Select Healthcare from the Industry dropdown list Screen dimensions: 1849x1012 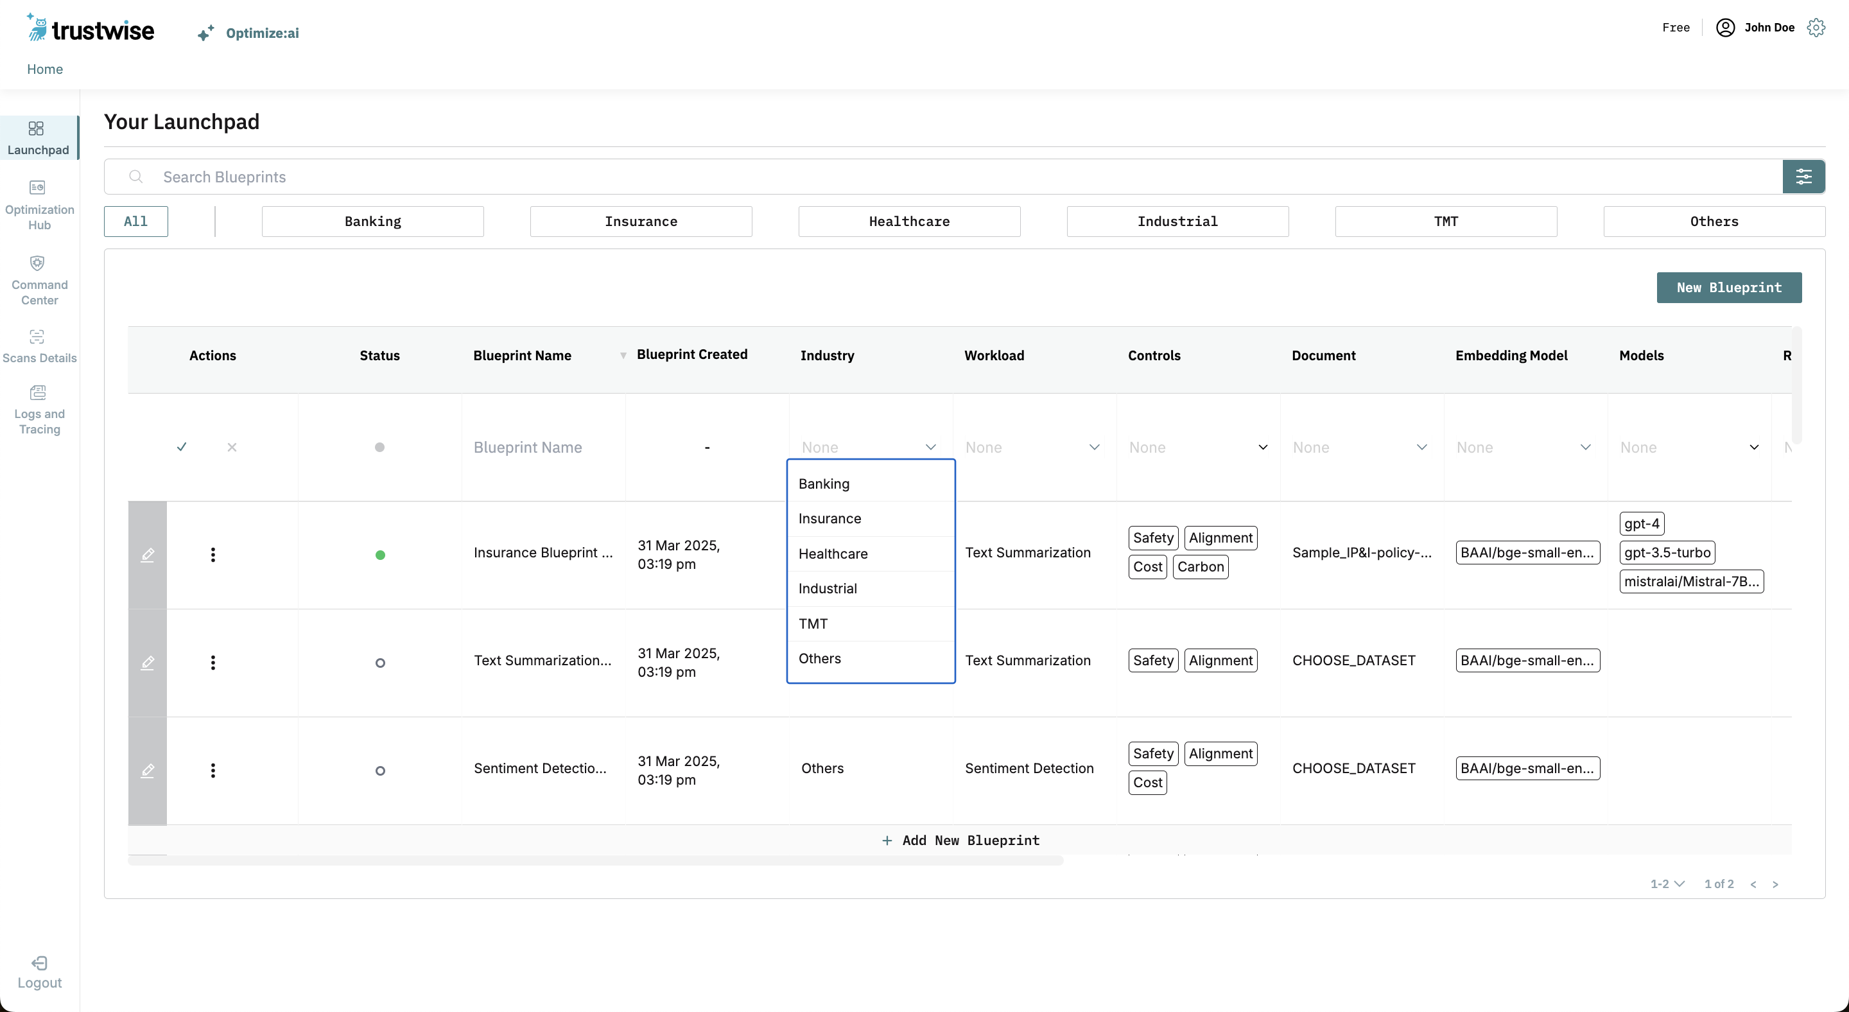833,554
